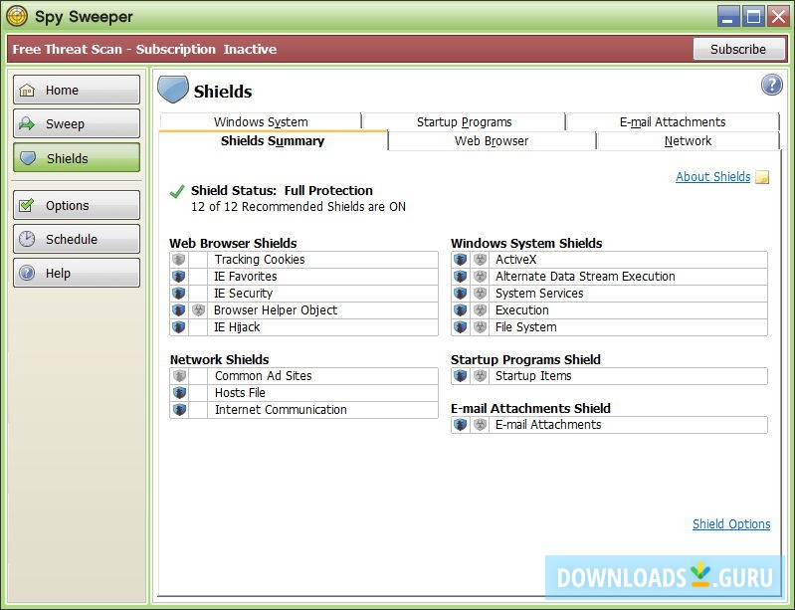795x610 pixels.
Task: Click the biohazard icon for System Services
Action: click(x=480, y=294)
